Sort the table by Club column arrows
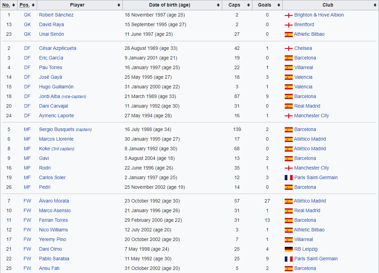379x273 pixels. point(375,5)
